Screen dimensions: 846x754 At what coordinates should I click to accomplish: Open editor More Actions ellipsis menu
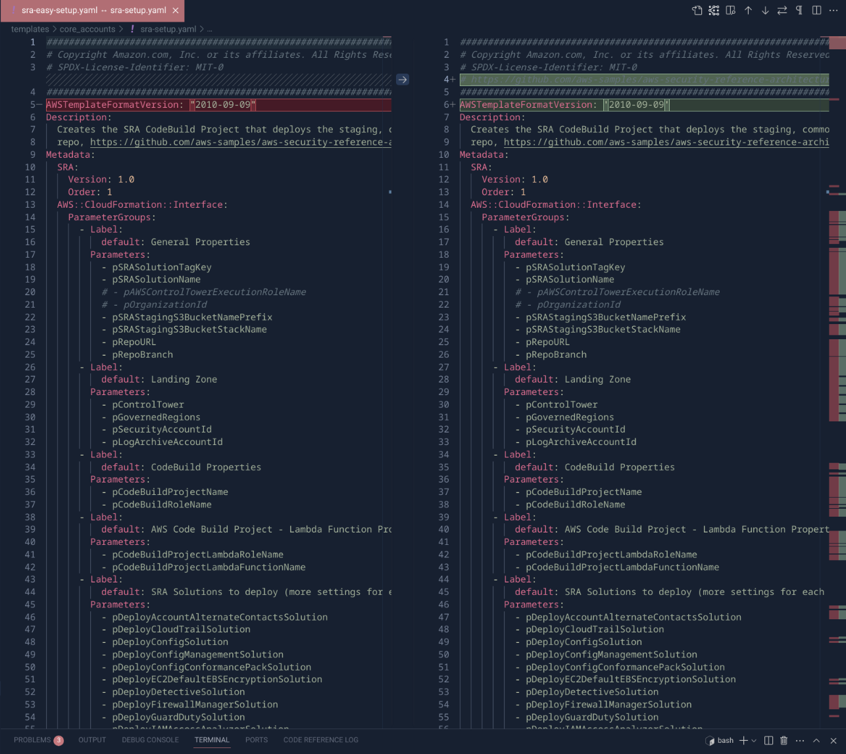click(x=834, y=11)
